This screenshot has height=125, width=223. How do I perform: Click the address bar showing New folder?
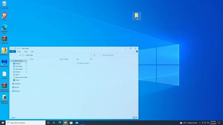57,55
